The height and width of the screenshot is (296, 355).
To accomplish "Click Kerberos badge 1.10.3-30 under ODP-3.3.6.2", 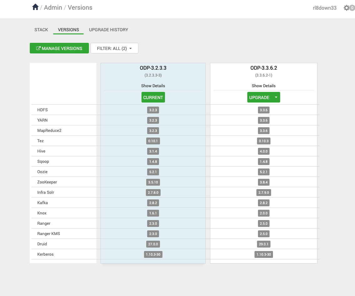I will [264, 254].
